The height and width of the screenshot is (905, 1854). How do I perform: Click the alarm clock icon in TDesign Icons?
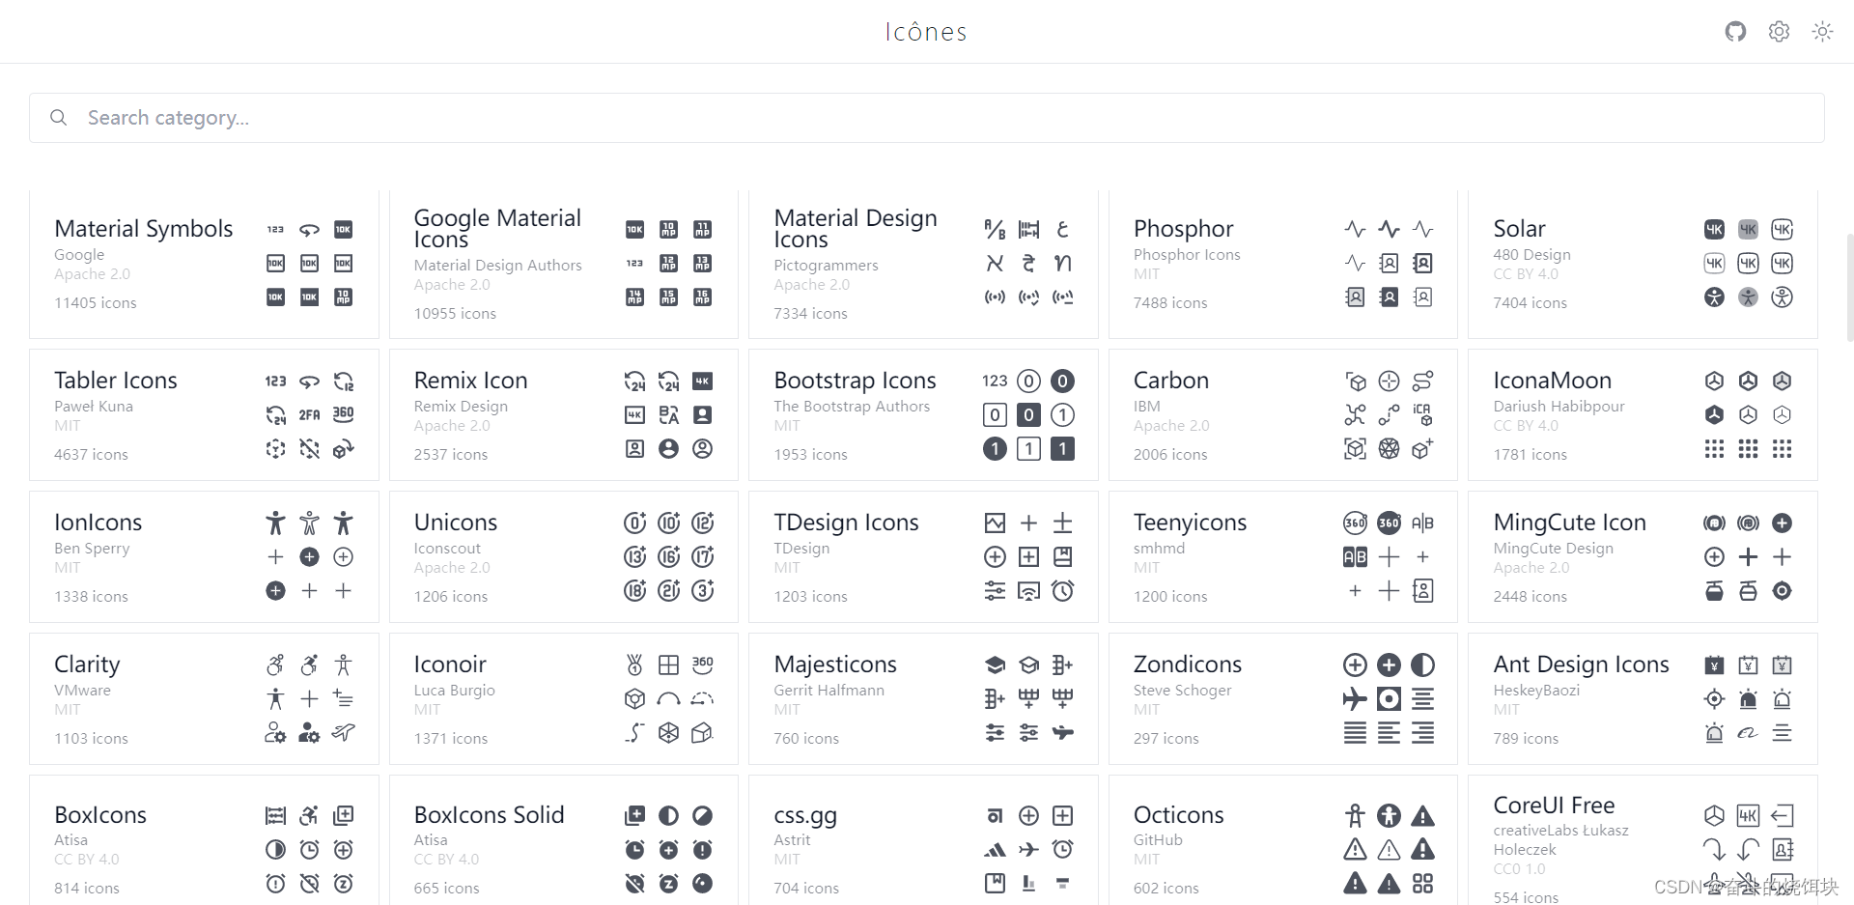tap(1062, 591)
